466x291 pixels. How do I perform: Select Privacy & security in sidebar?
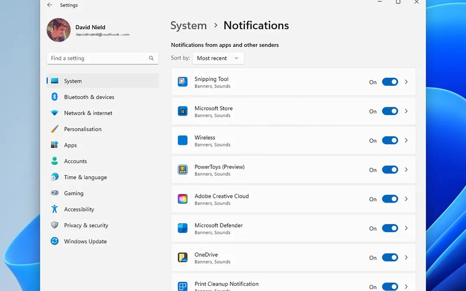[86, 225]
